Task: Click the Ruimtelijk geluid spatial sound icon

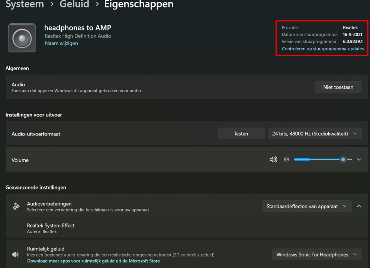Action: [16, 254]
